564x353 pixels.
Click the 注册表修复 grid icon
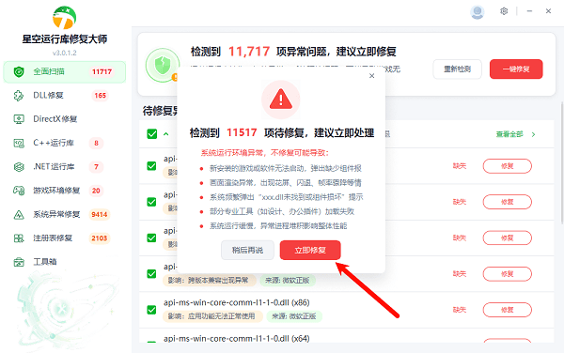click(19, 238)
